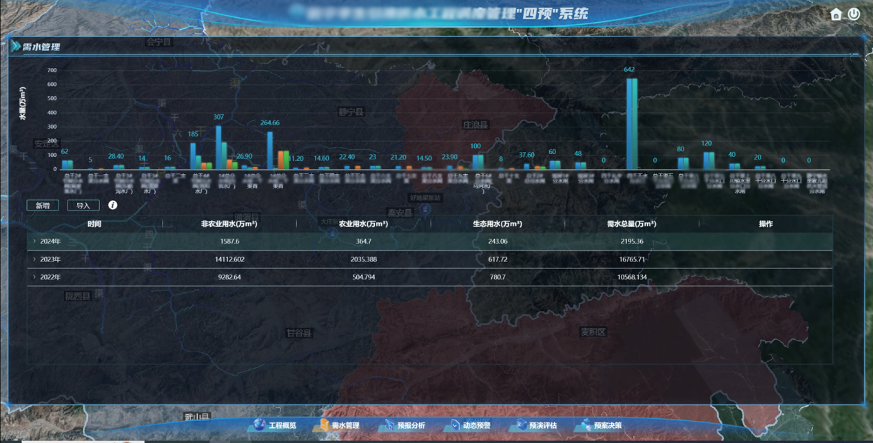The image size is (873, 443).
Task: Expand the 2022年 row details
Action: [34, 277]
